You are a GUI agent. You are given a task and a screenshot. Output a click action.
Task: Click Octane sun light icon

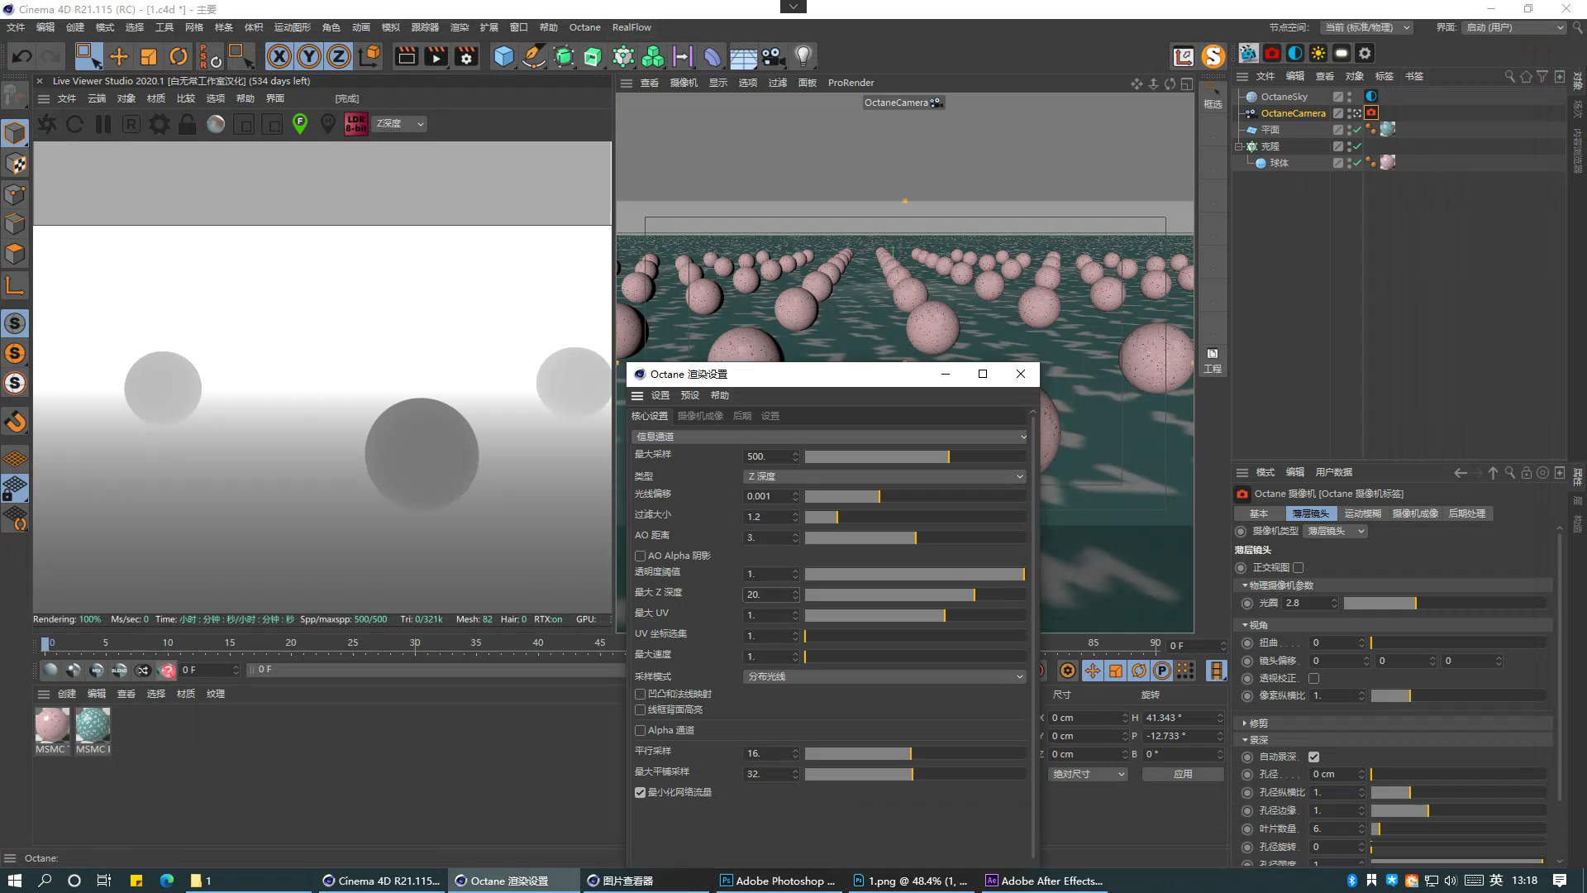point(1318,54)
